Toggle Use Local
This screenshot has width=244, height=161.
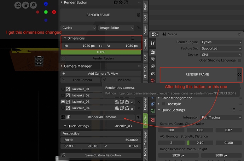tap(121, 80)
